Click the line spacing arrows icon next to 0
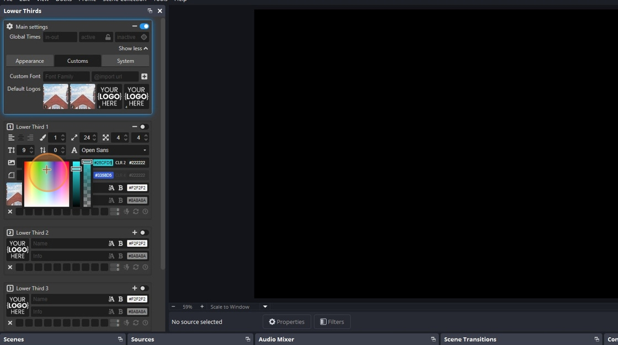Viewport: 618px width, 345px height. (x=42, y=150)
